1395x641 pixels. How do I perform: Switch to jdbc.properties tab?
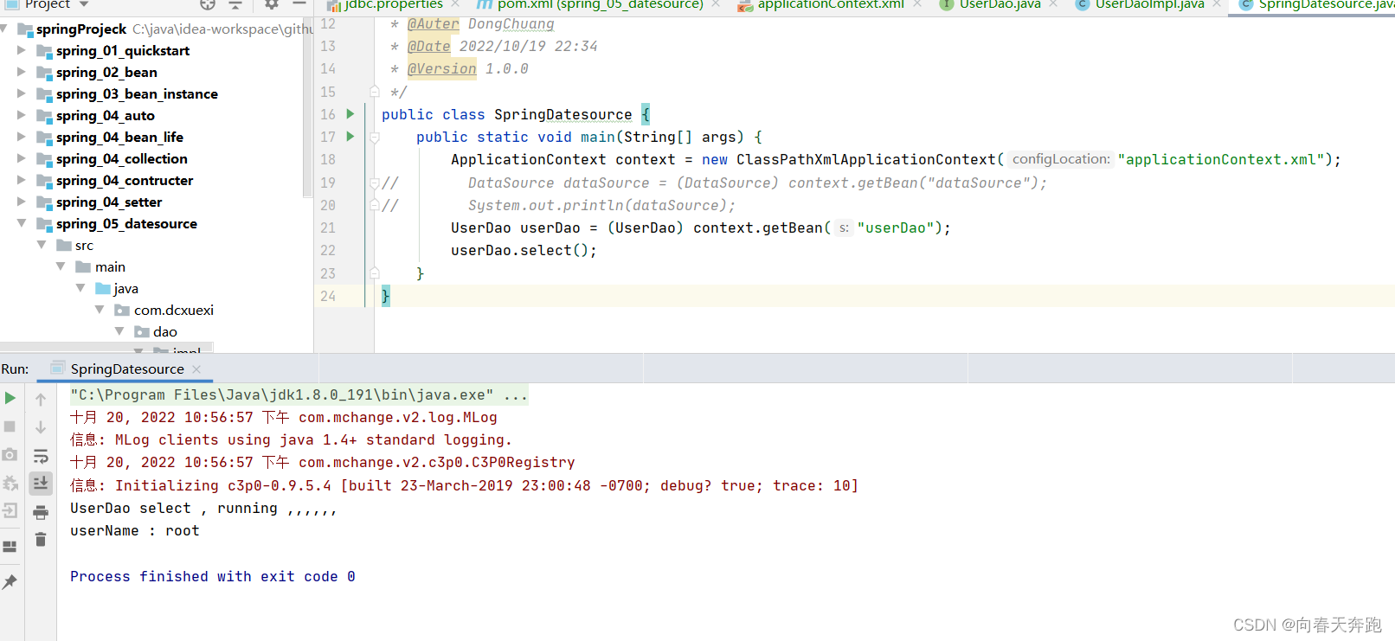click(x=394, y=4)
